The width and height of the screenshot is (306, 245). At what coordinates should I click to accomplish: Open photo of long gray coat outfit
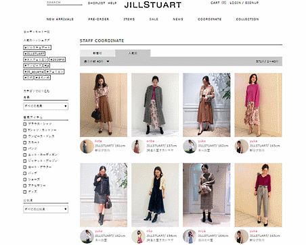pyautogui.click(x=155, y=105)
